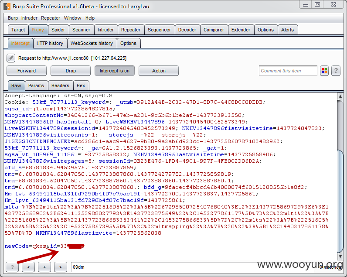Open the highlight color picker icon

324,71
